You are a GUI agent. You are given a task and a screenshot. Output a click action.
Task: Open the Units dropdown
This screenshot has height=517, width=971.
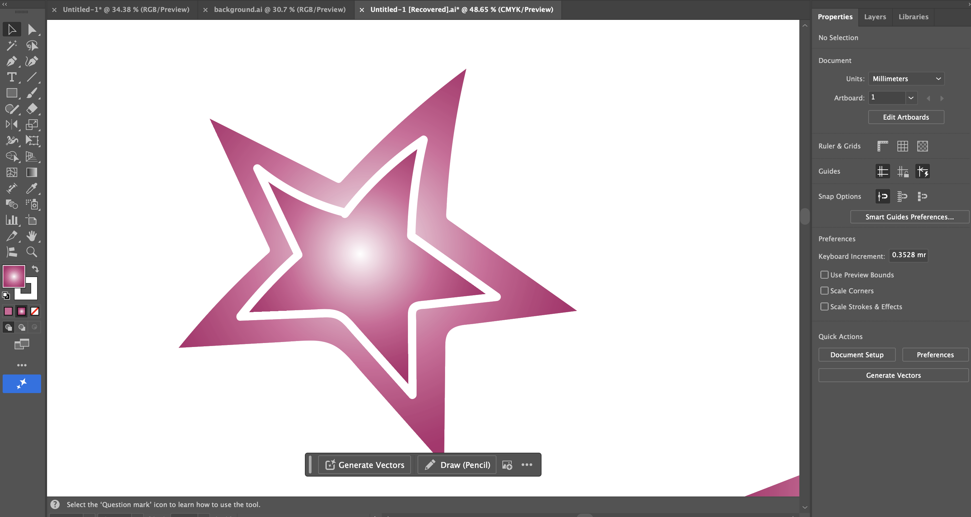[x=906, y=79]
